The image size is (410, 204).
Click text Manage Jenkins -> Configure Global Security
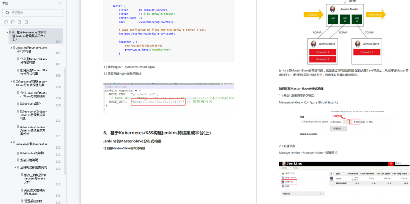[x=308, y=102]
